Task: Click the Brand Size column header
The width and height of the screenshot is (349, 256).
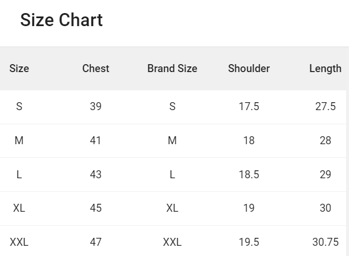Action: click(172, 69)
